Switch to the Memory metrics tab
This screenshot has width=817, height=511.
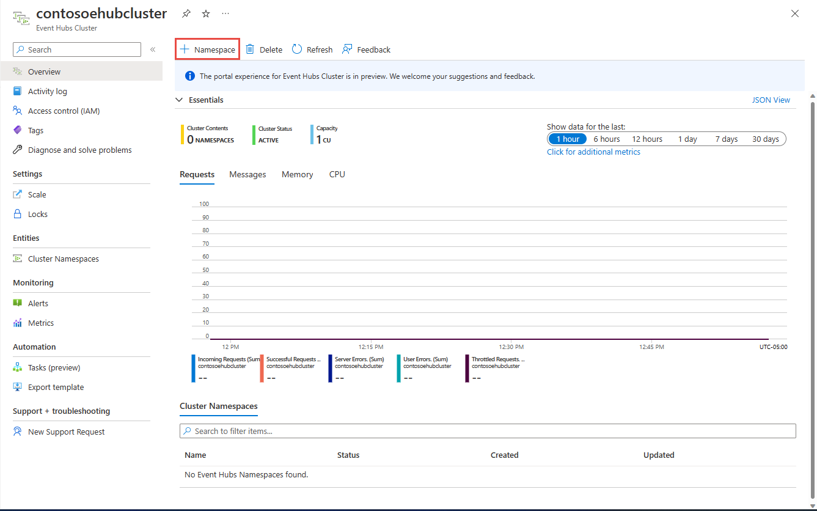click(x=297, y=174)
